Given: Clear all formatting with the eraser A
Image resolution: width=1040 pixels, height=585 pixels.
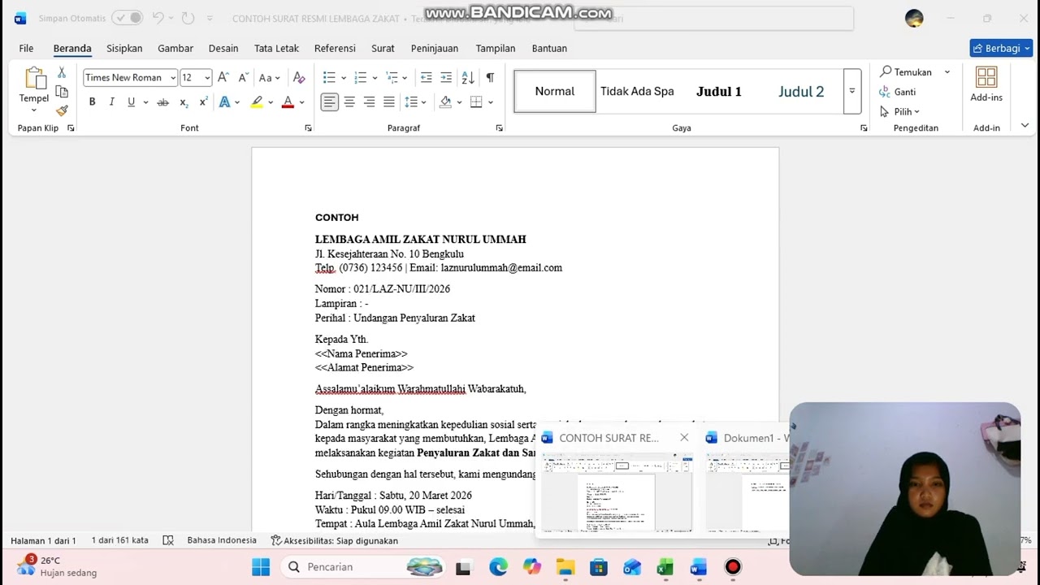Looking at the screenshot, I should pos(299,78).
